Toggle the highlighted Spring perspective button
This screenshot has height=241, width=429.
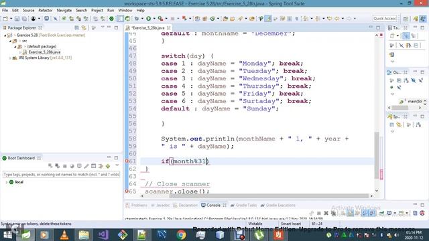423,19
